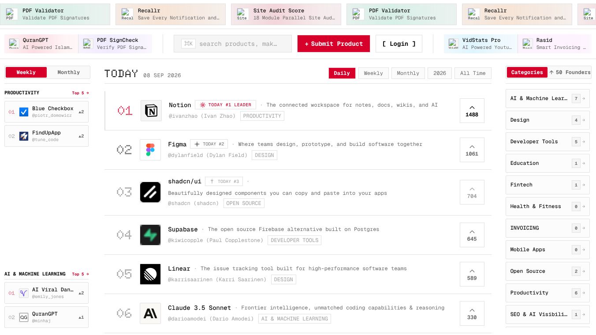Open the Linear logo icon
The image size is (596, 335).
(150, 274)
